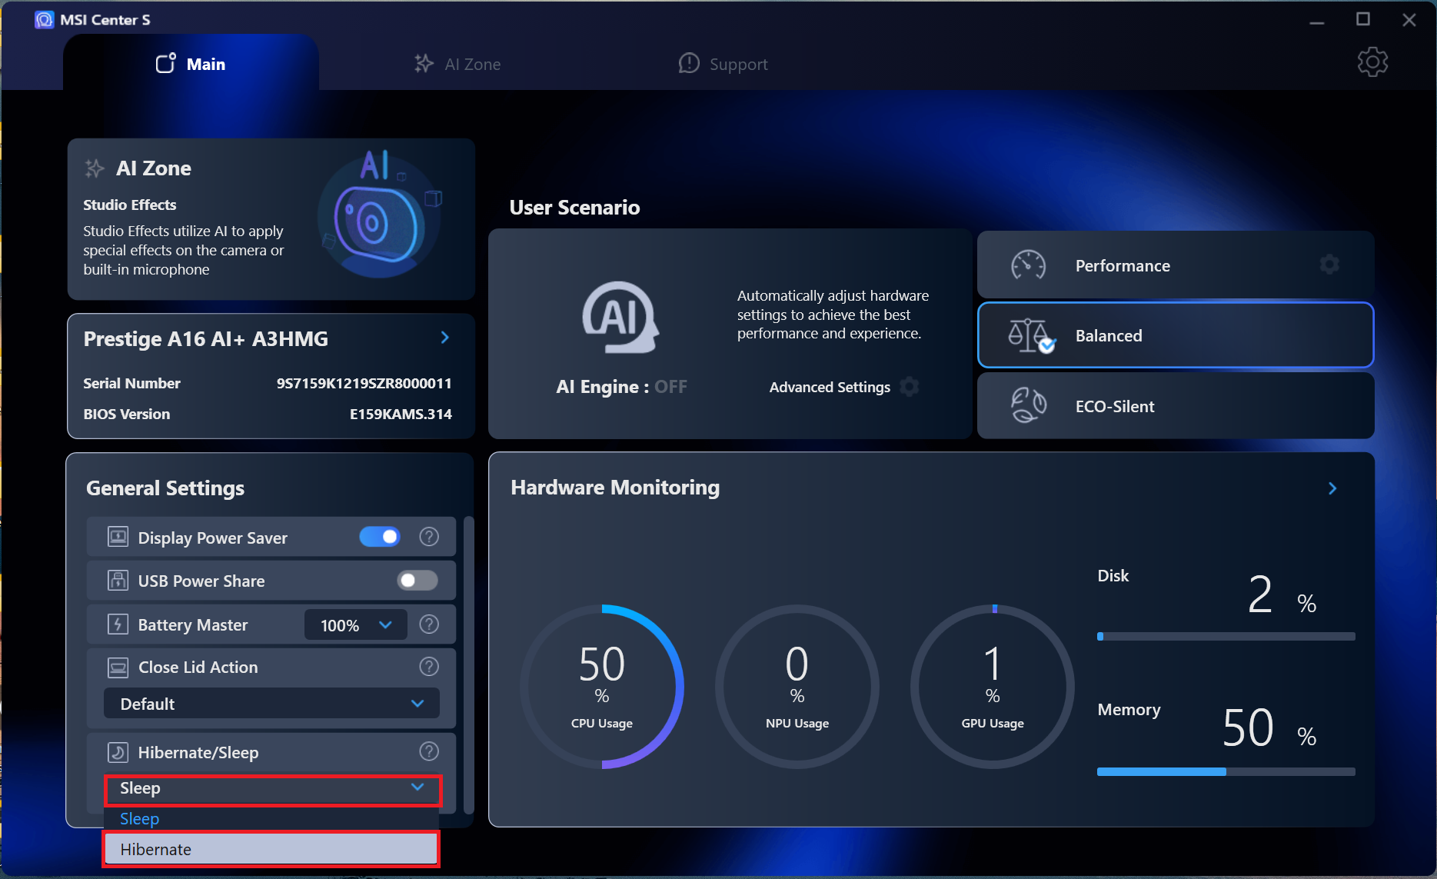Switch to the AI Zone tab

tap(457, 64)
